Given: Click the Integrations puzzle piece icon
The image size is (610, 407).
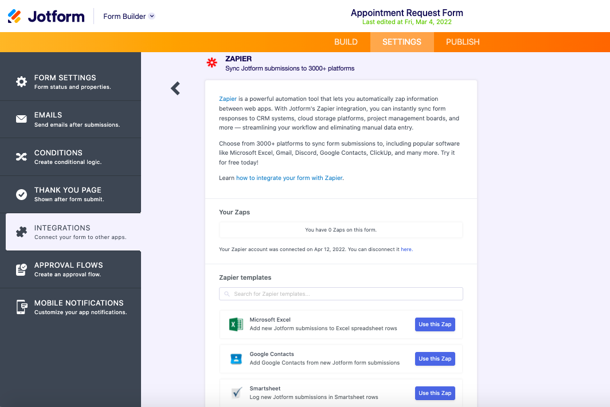Looking at the screenshot, I should point(21,232).
